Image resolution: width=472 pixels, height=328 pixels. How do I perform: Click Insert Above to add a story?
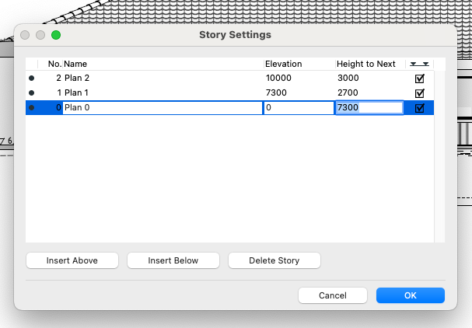72,260
